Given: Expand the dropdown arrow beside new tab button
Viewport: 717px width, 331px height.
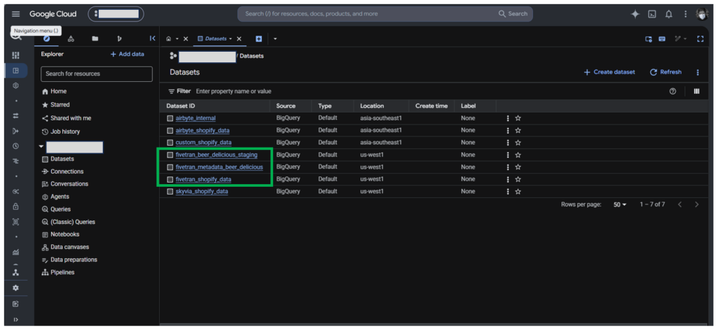Looking at the screenshot, I should (x=275, y=39).
